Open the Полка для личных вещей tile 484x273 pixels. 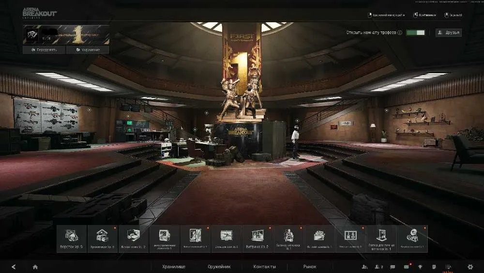pos(381,239)
